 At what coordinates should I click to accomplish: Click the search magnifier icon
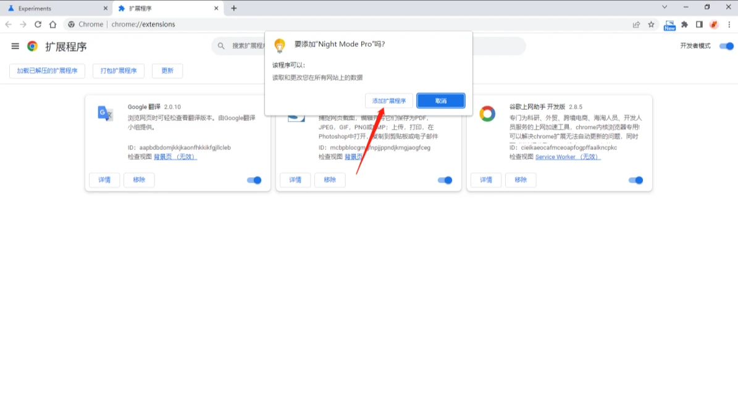(x=221, y=46)
